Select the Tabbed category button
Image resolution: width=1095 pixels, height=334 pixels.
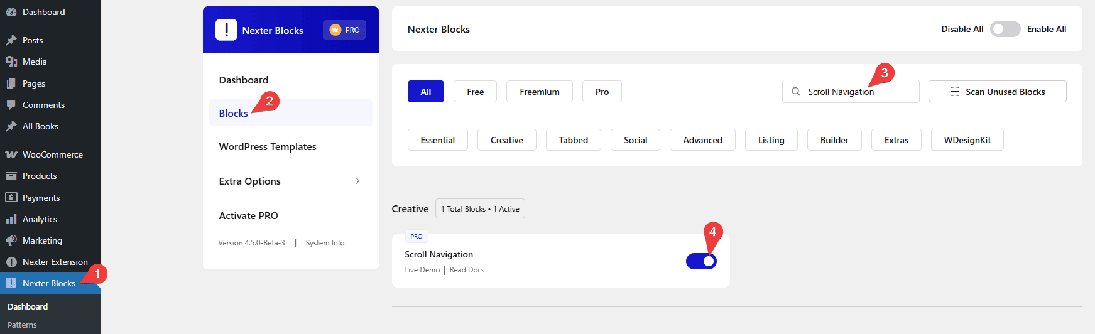(x=574, y=140)
